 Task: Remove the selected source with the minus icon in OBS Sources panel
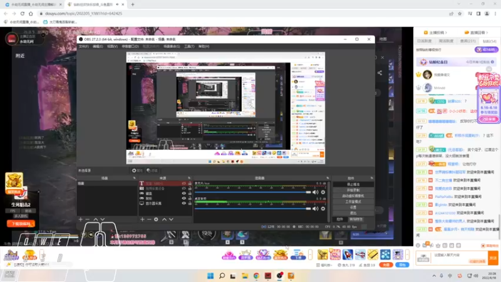pos(149,219)
